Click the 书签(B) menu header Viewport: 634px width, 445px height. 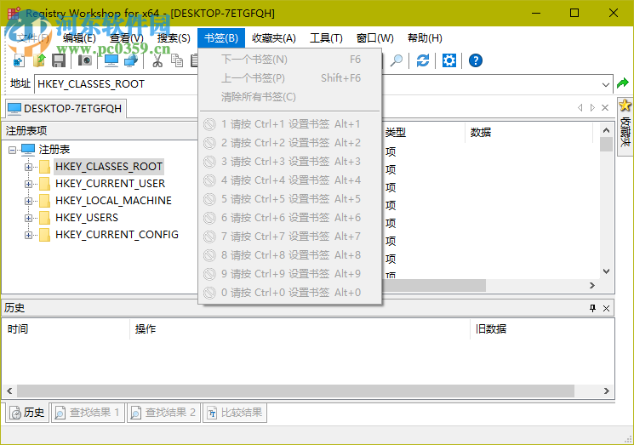coord(221,38)
